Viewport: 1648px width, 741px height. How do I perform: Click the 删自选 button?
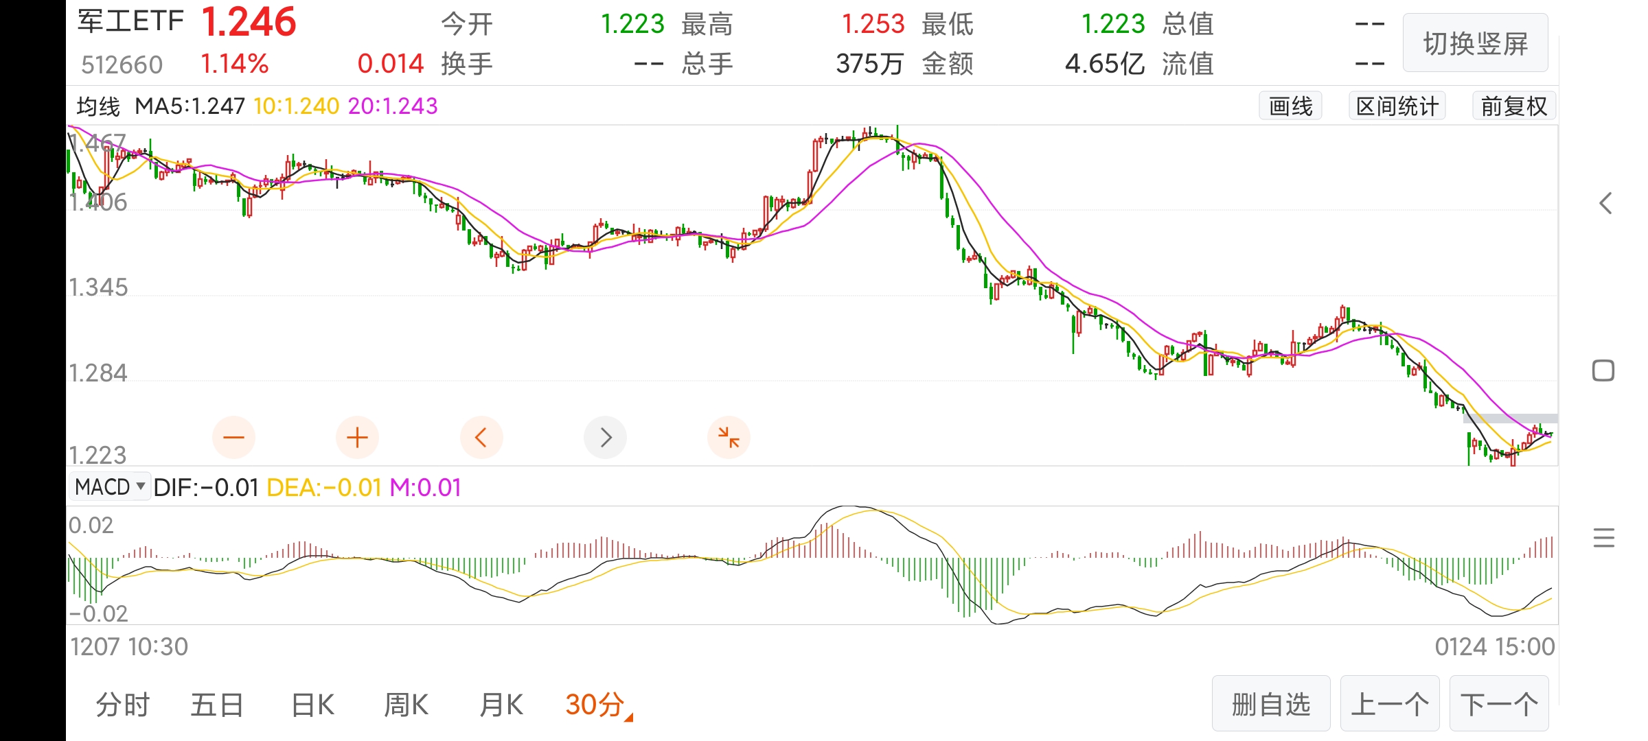point(1270,704)
